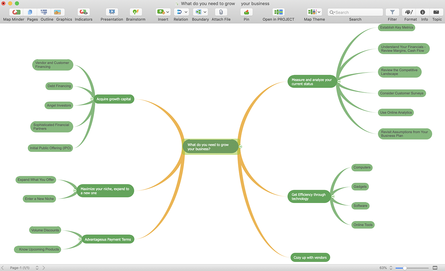This screenshot has height=271, width=445.
Task: Launch Brainstorm mode
Action: (x=136, y=12)
